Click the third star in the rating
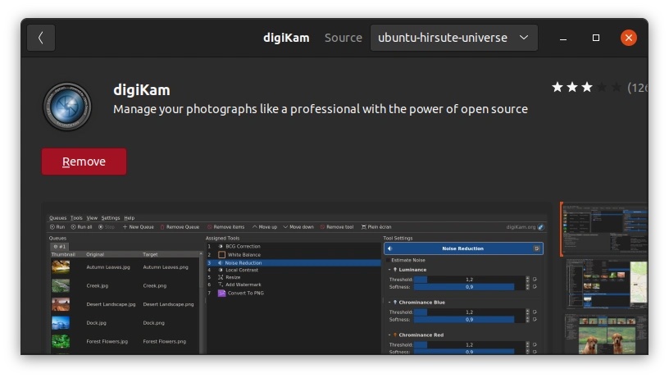The image size is (669, 378). click(587, 87)
